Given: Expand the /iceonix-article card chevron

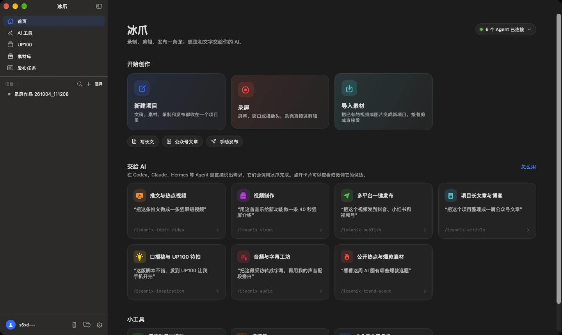Looking at the screenshot, I should pyautogui.click(x=528, y=230).
